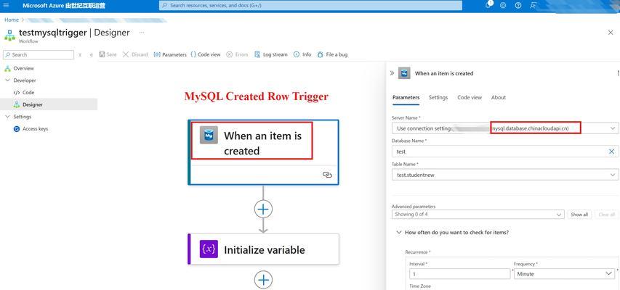Viewport: 620px width, 290px height.
Task: Add step below Initialize variable
Action: [263, 280]
